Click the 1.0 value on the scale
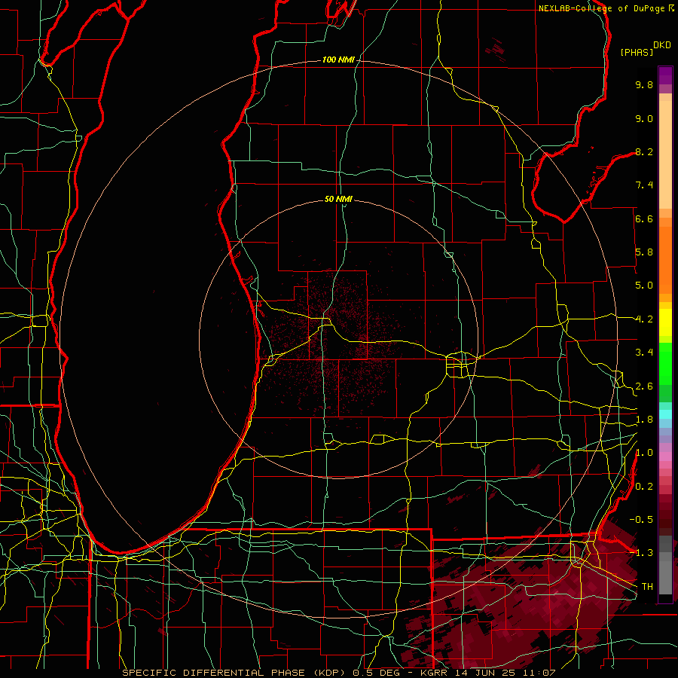 pyautogui.click(x=644, y=453)
